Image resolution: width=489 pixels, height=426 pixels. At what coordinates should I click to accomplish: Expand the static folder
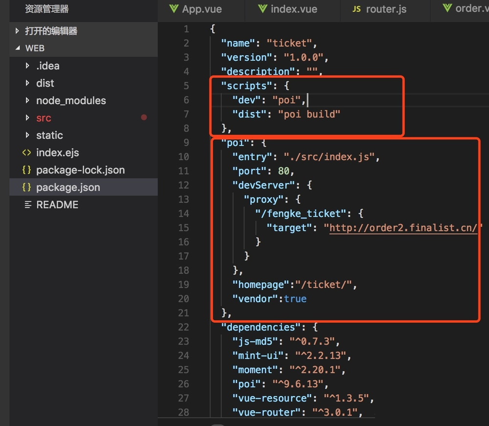click(x=49, y=135)
